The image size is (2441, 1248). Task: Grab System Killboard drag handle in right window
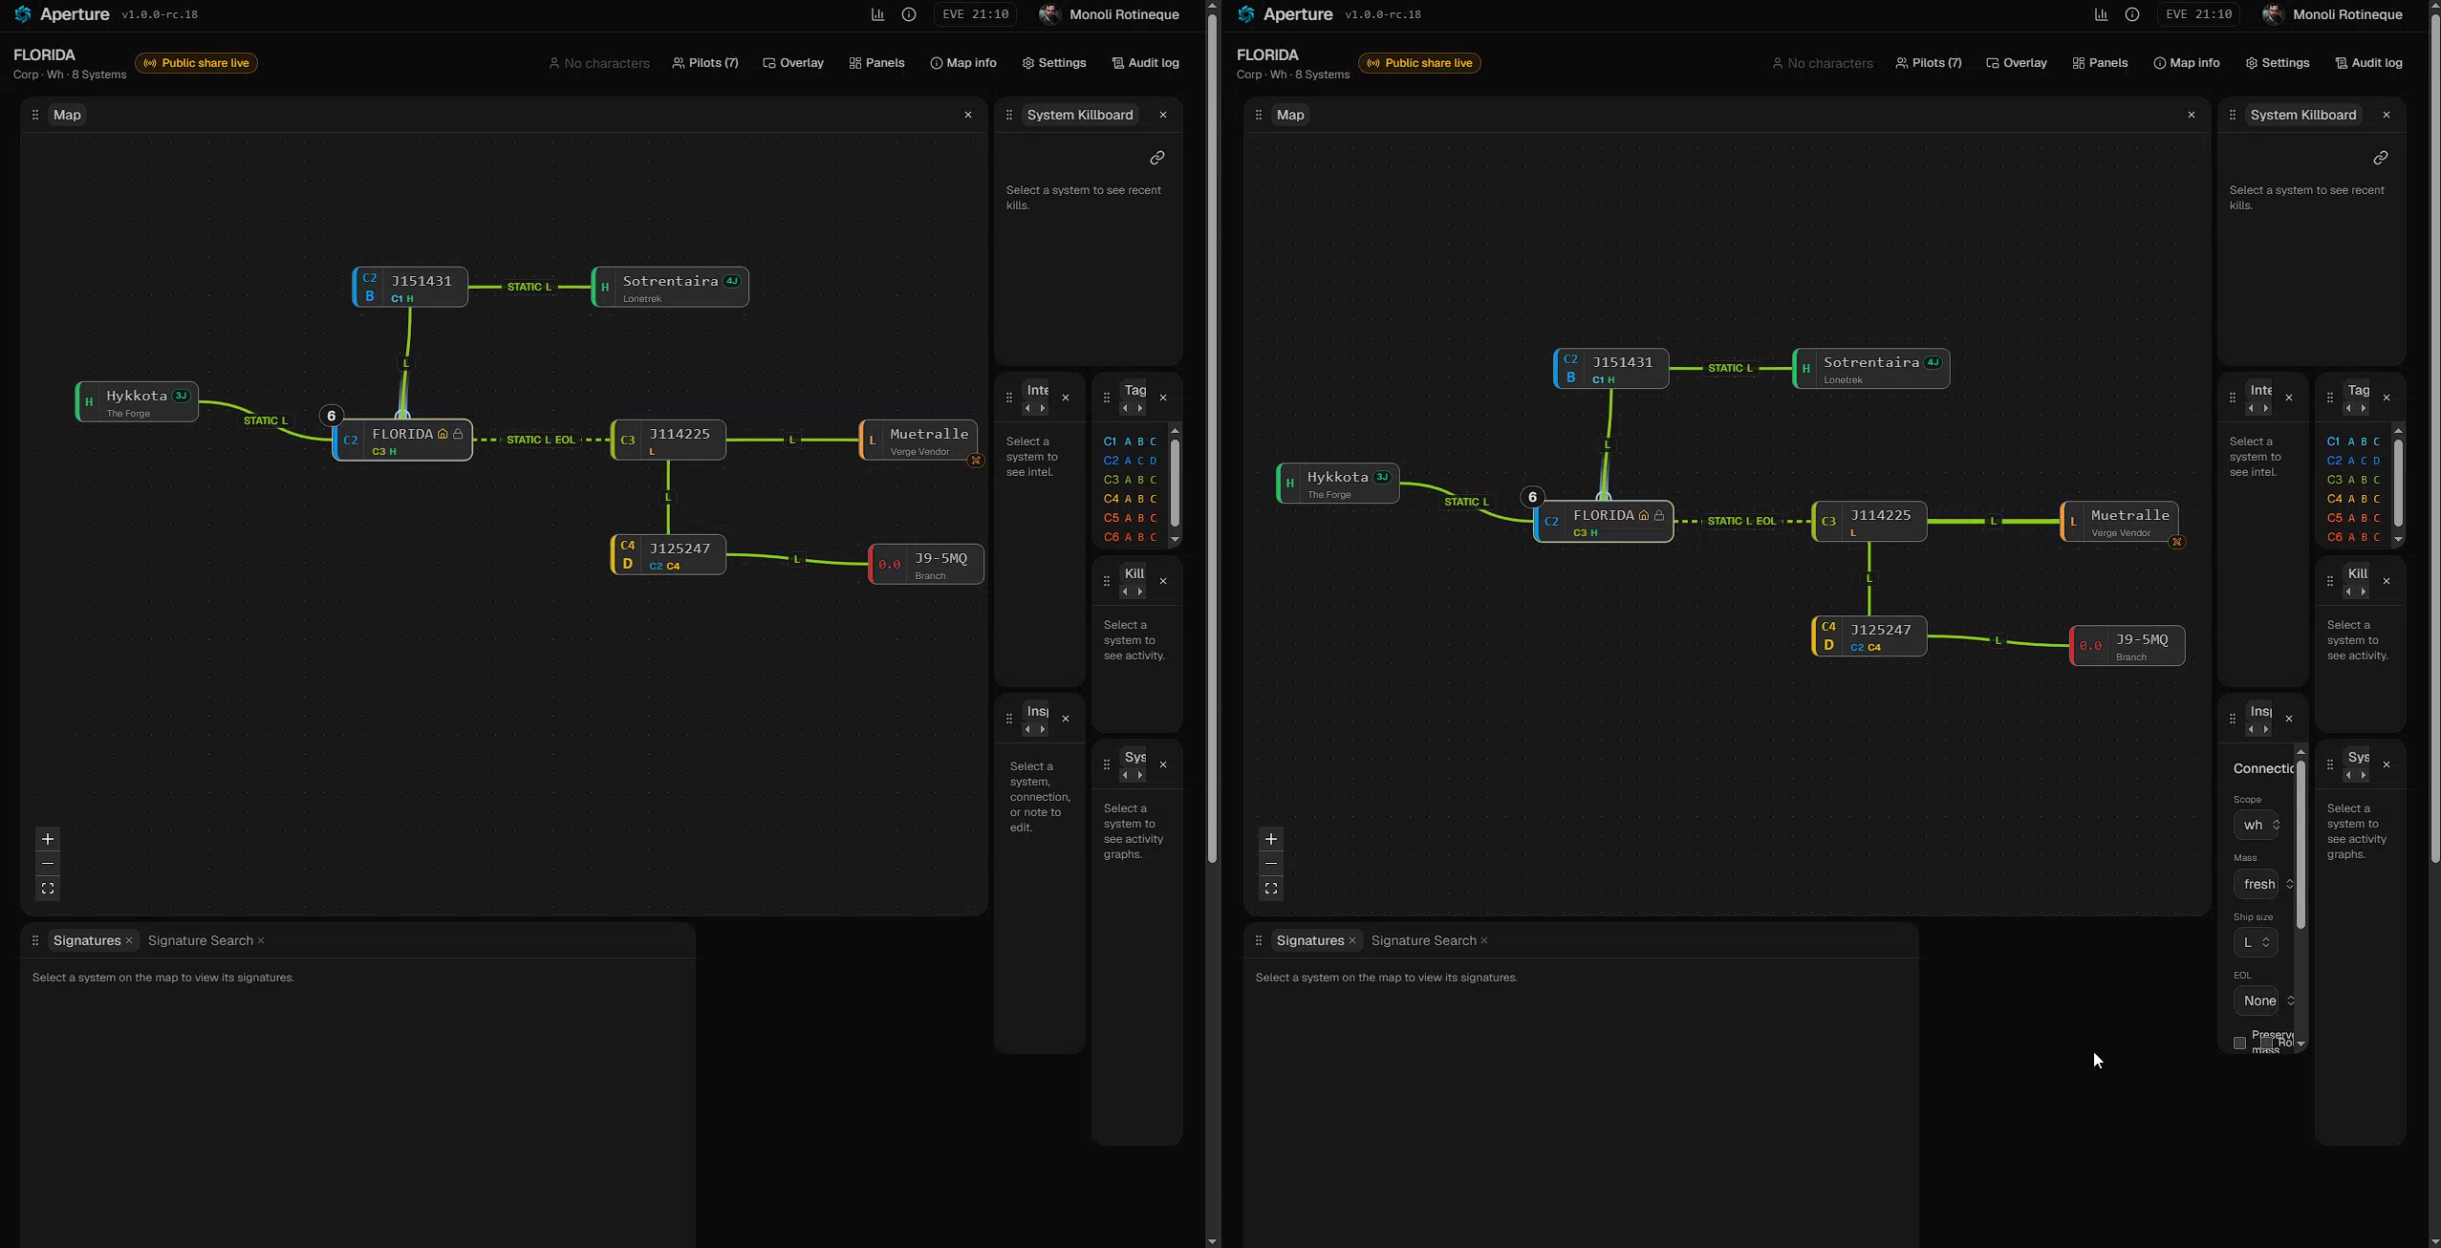(x=2233, y=115)
